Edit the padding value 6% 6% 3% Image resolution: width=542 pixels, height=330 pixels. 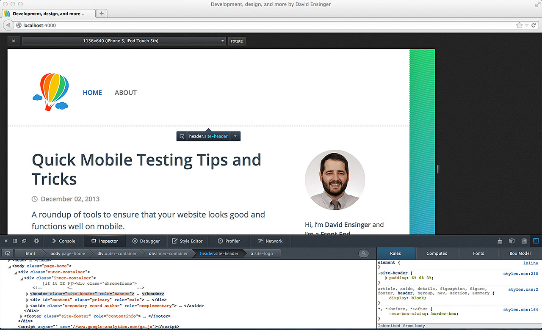click(422, 278)
